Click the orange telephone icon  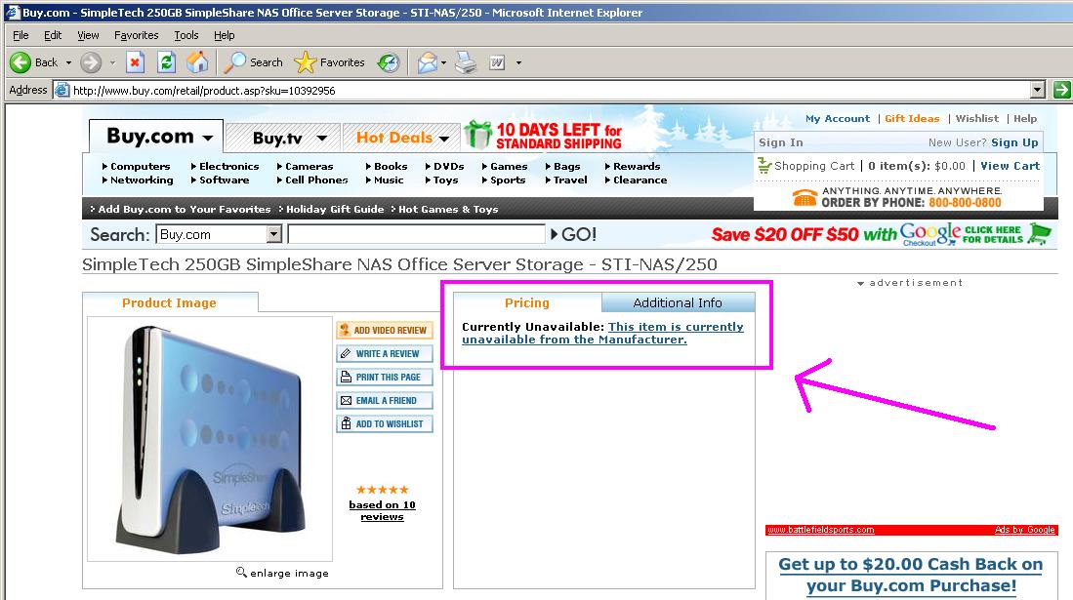pyautogui.click(x=805, y=197)
